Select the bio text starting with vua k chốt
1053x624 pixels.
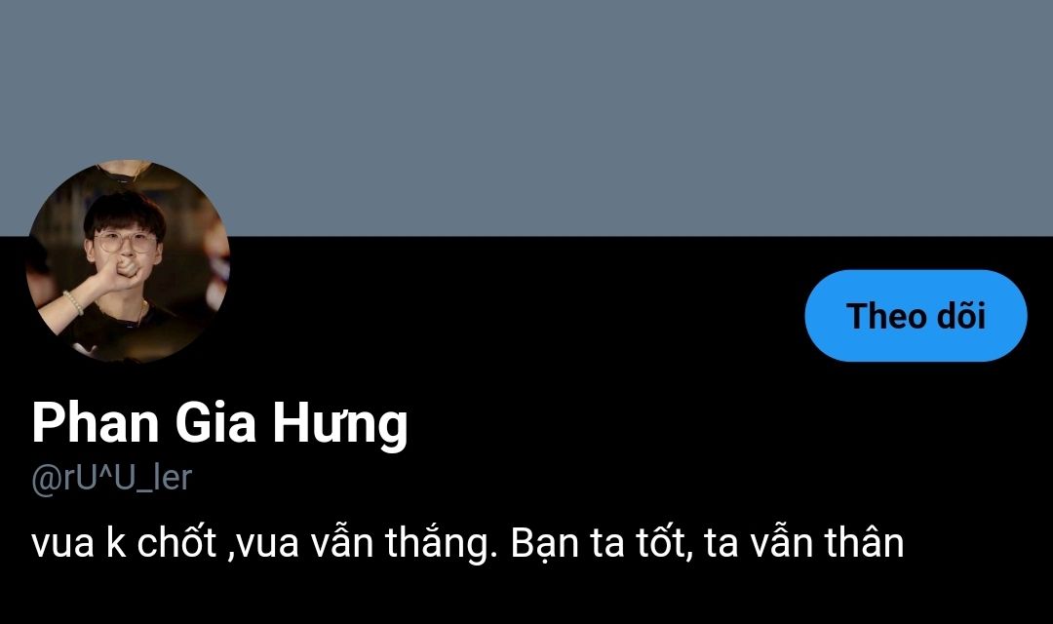coord(467,543)
